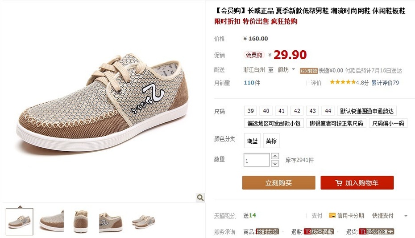Click the T1 return guarantee badge
The height and width of the screenshot is (238, 415).
(376, 232)
